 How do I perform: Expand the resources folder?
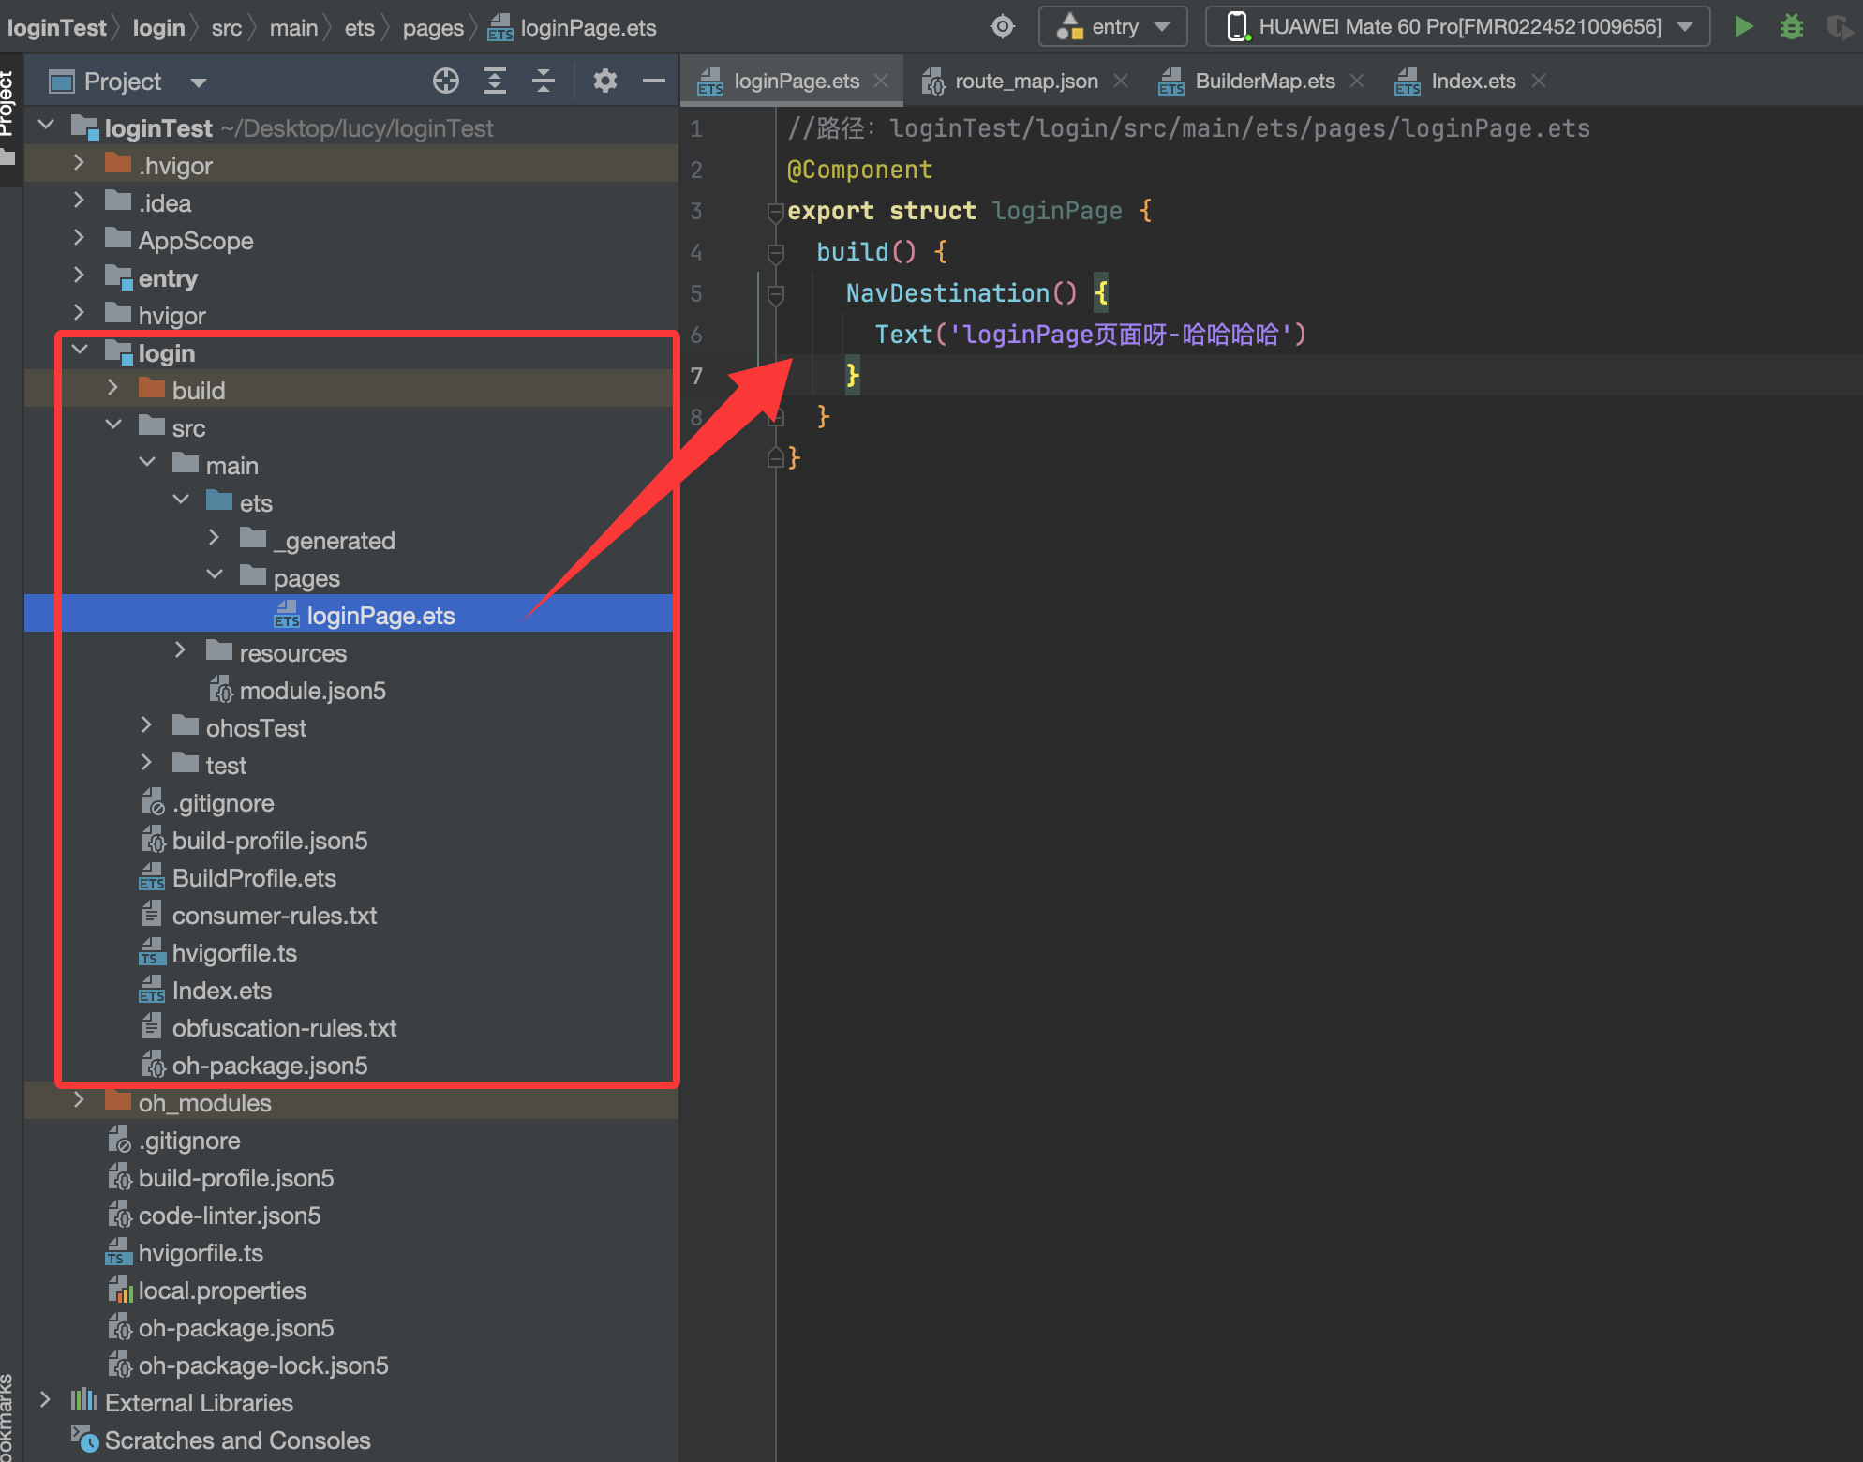click(181, 651)
